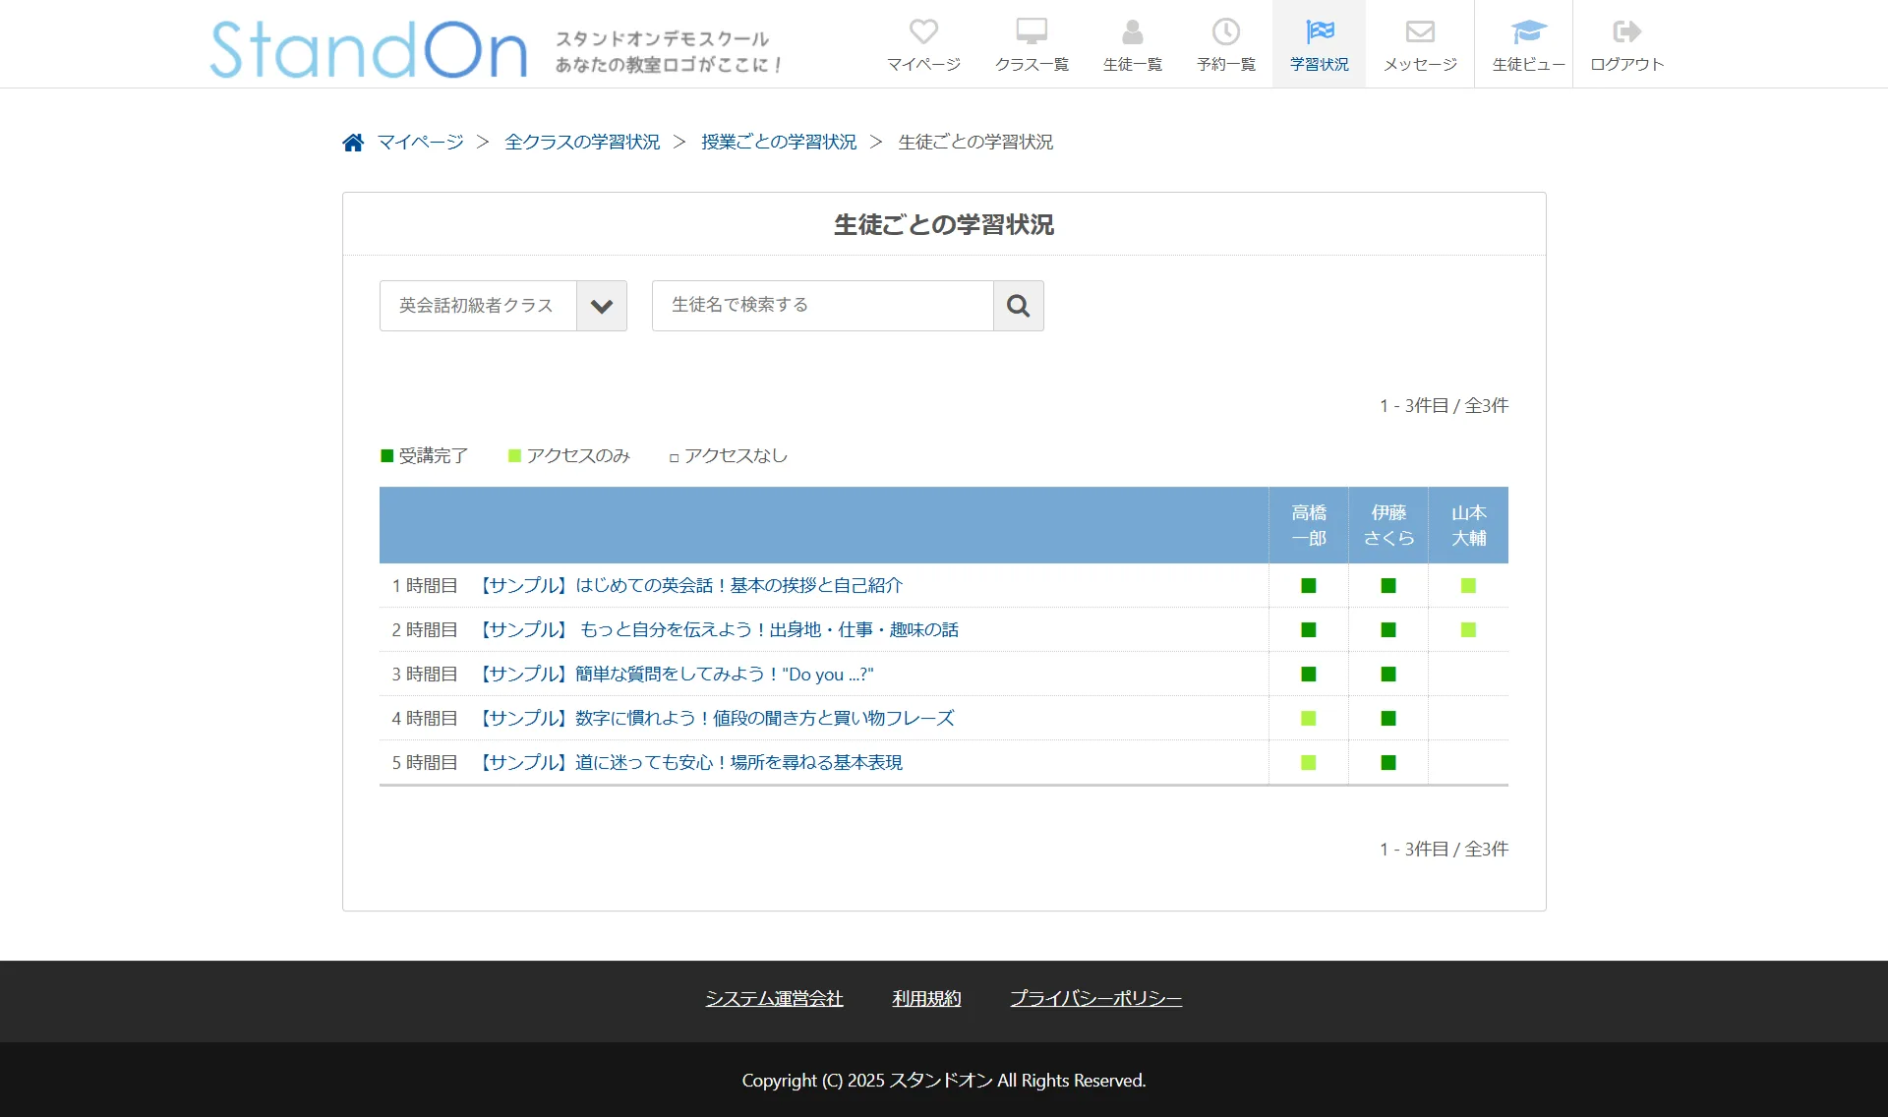Open 生徒一覧 person icon
1888x1117 pixels.
[1132, 32]
